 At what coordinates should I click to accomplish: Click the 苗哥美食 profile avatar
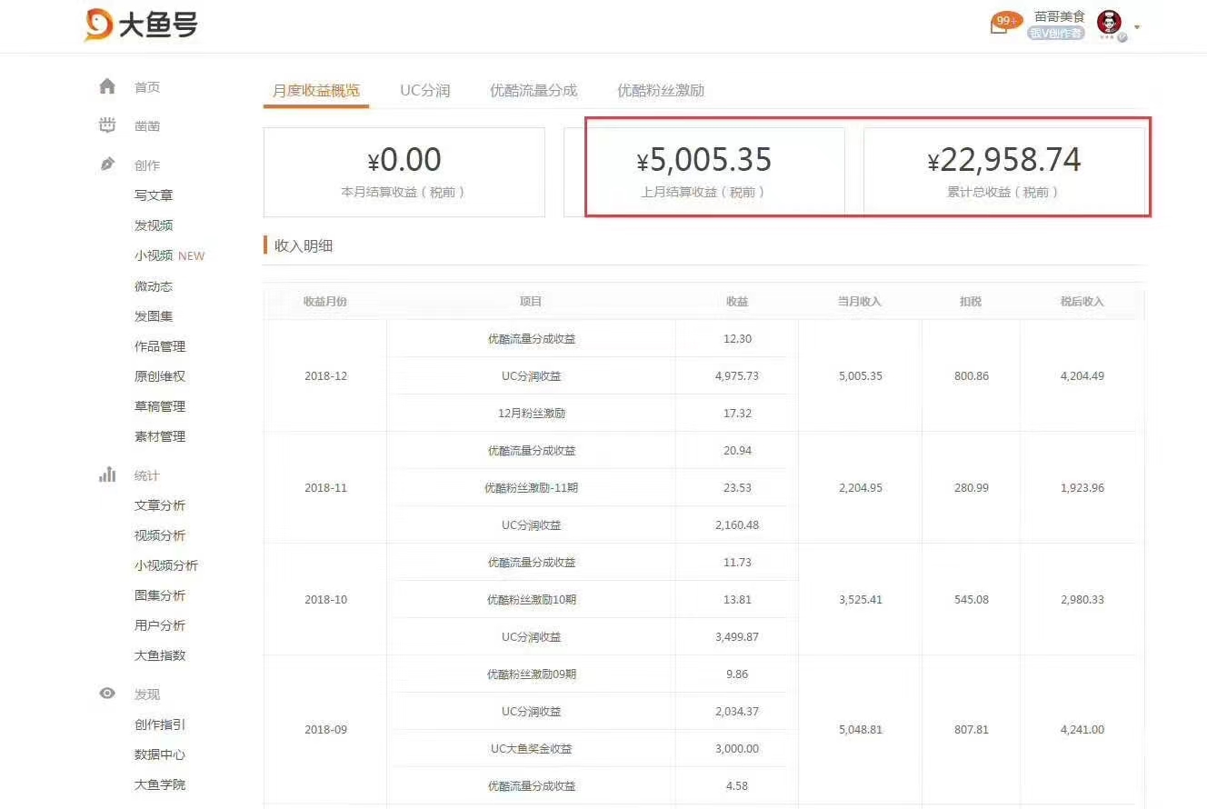coord(1109,24)
